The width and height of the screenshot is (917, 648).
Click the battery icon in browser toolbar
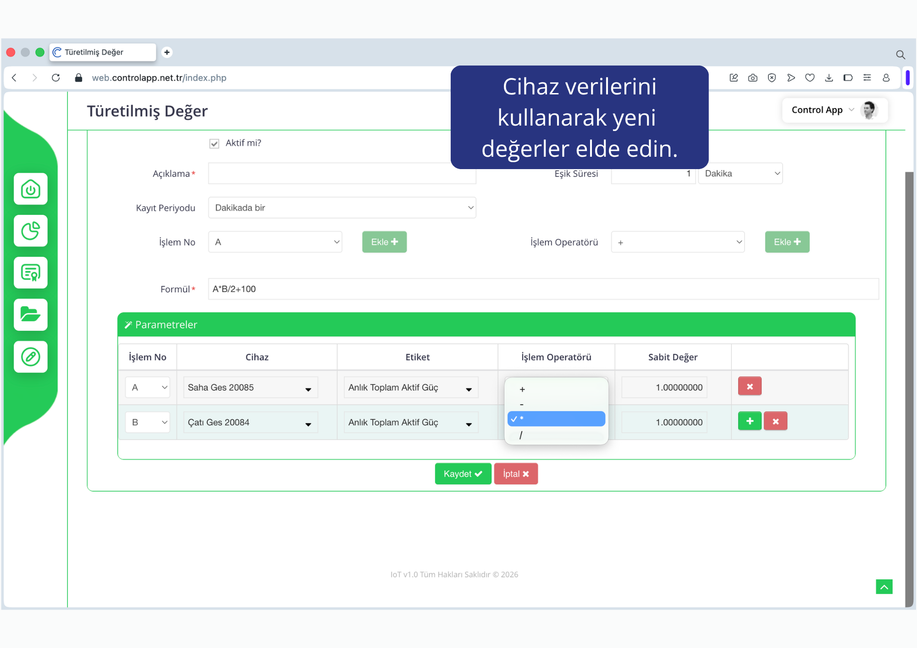[848, 78]
